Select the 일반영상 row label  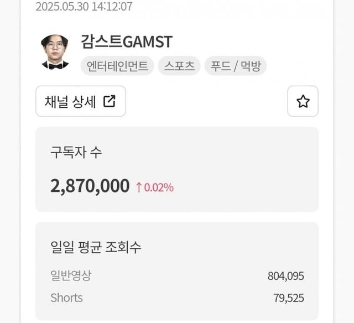tap(70, 276)
